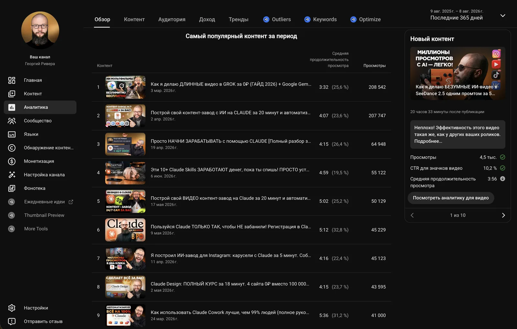
Task: Click the Просмотры column header
Action: coord(375,66)
